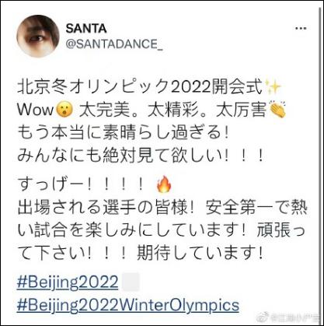The image size is (324, 326).
Task: Click the closing text 期待しています
Action: point(200,254)
